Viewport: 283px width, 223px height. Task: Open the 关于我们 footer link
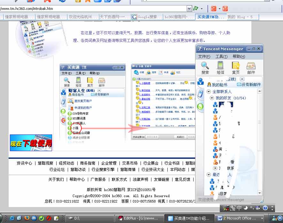click(x=56, y=180)
